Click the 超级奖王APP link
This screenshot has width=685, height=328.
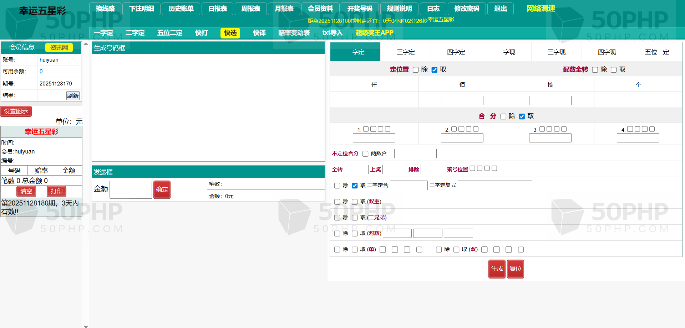(x=374, y=33)
